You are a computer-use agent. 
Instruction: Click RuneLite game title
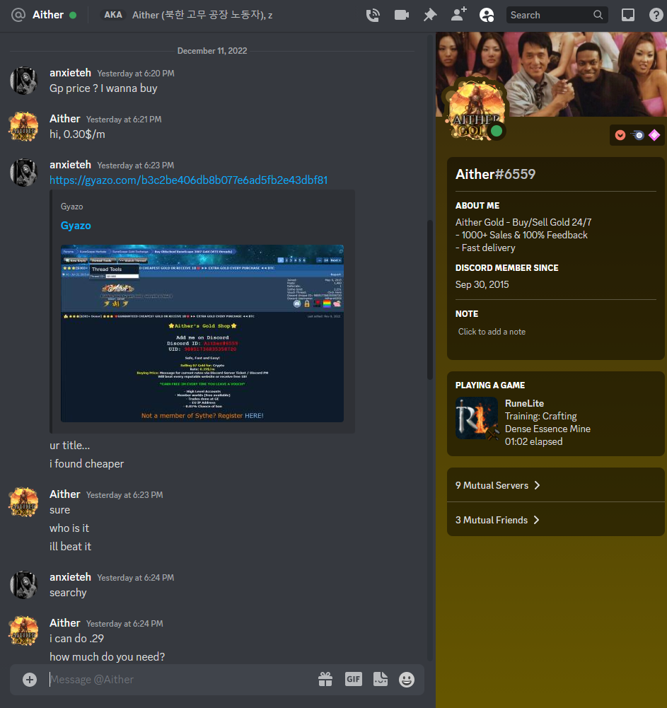(x=524, y=404)
